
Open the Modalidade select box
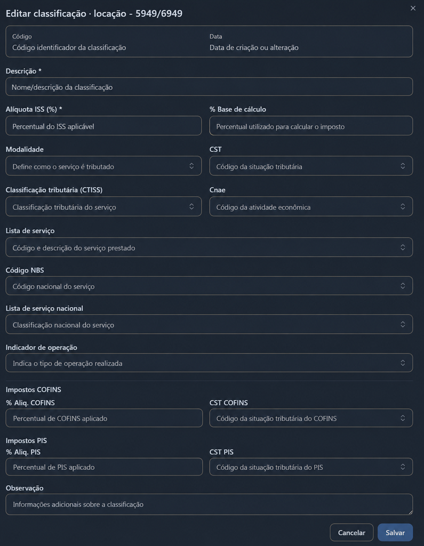(103, 166)
